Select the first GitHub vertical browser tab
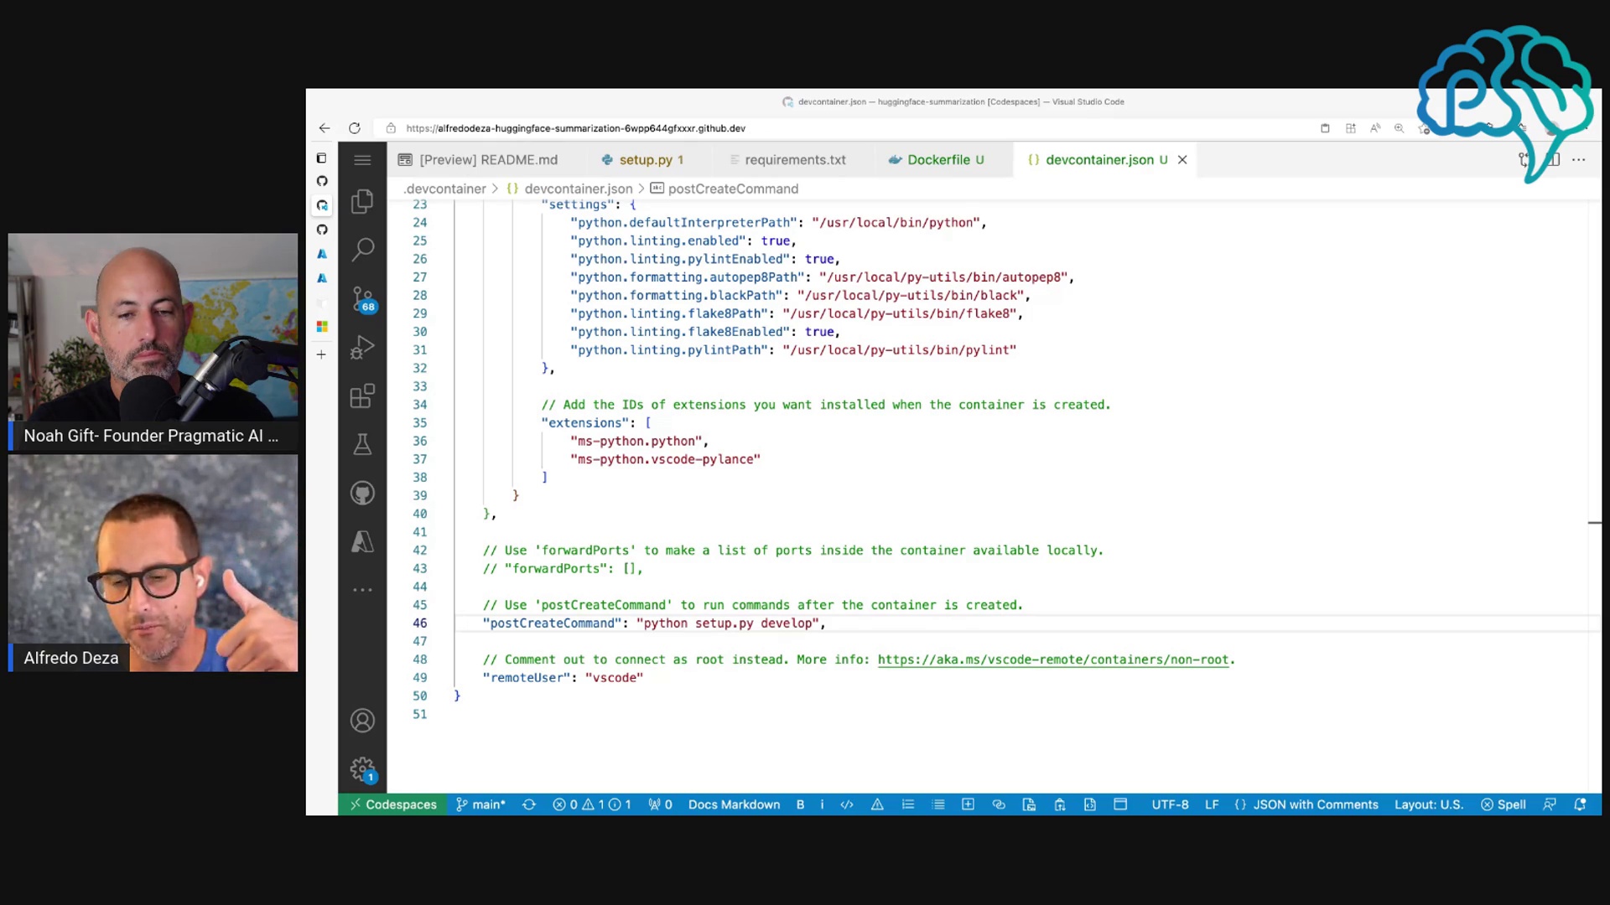Screen dimensions: 1610x905 pos(322,181)
